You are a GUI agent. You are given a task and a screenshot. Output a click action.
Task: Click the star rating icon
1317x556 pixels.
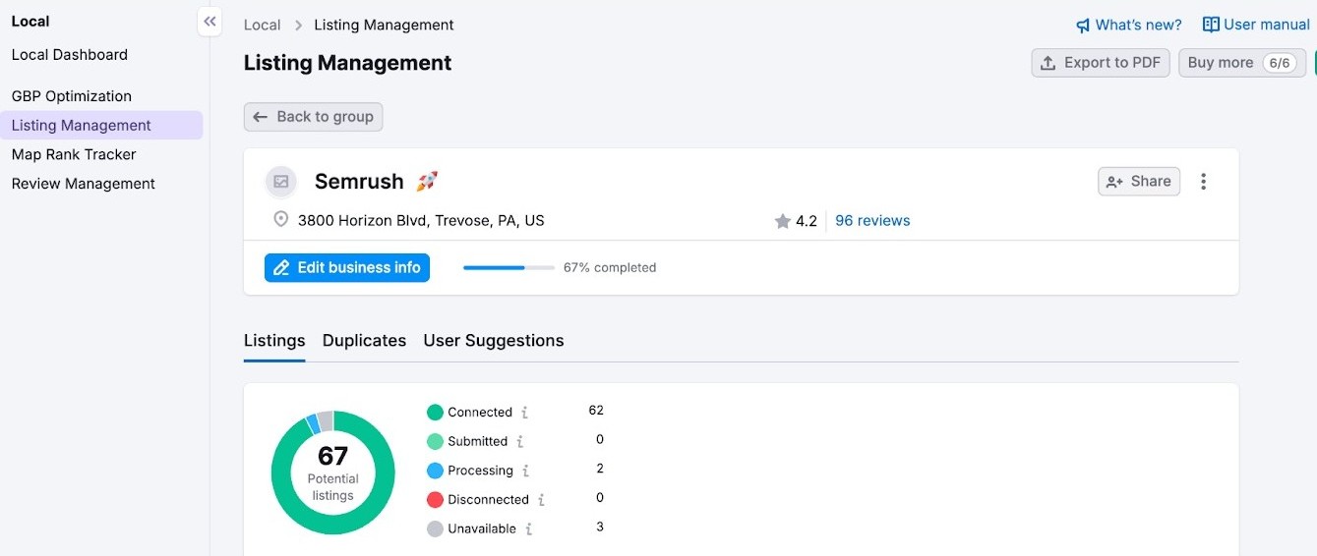click(783, 221)
